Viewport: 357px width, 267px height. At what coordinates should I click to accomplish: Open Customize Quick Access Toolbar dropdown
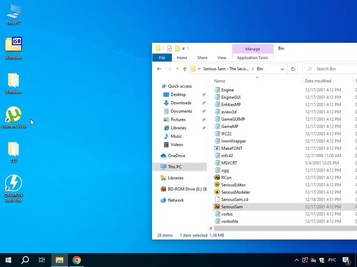183,48
